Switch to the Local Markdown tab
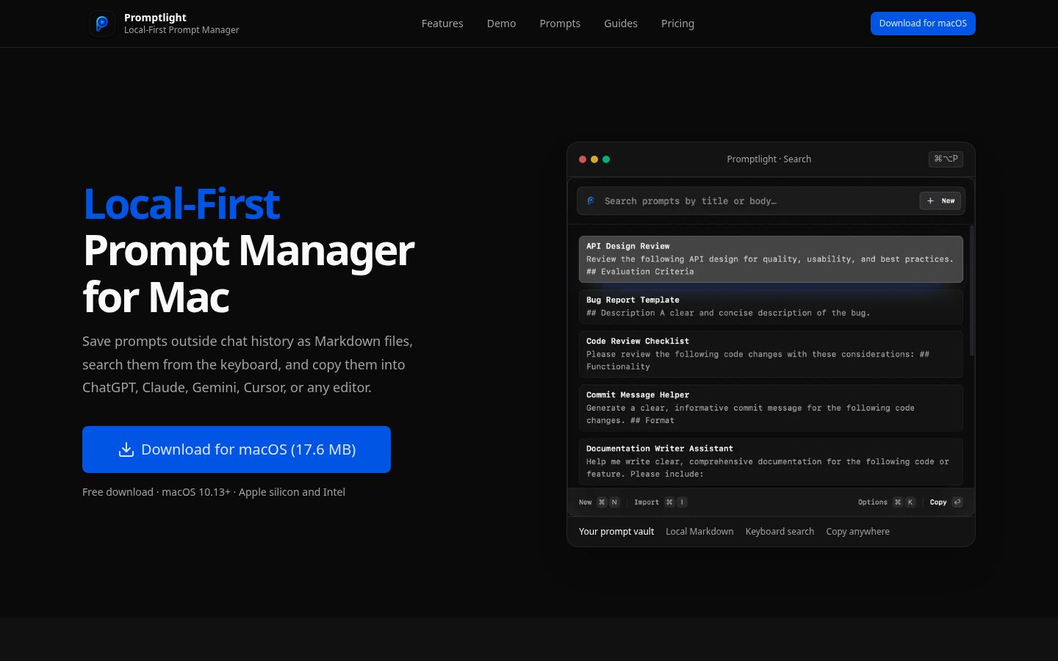 [699, 532]
